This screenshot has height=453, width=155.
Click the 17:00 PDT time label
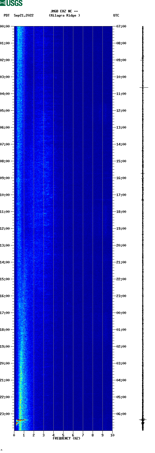[5, 313]
